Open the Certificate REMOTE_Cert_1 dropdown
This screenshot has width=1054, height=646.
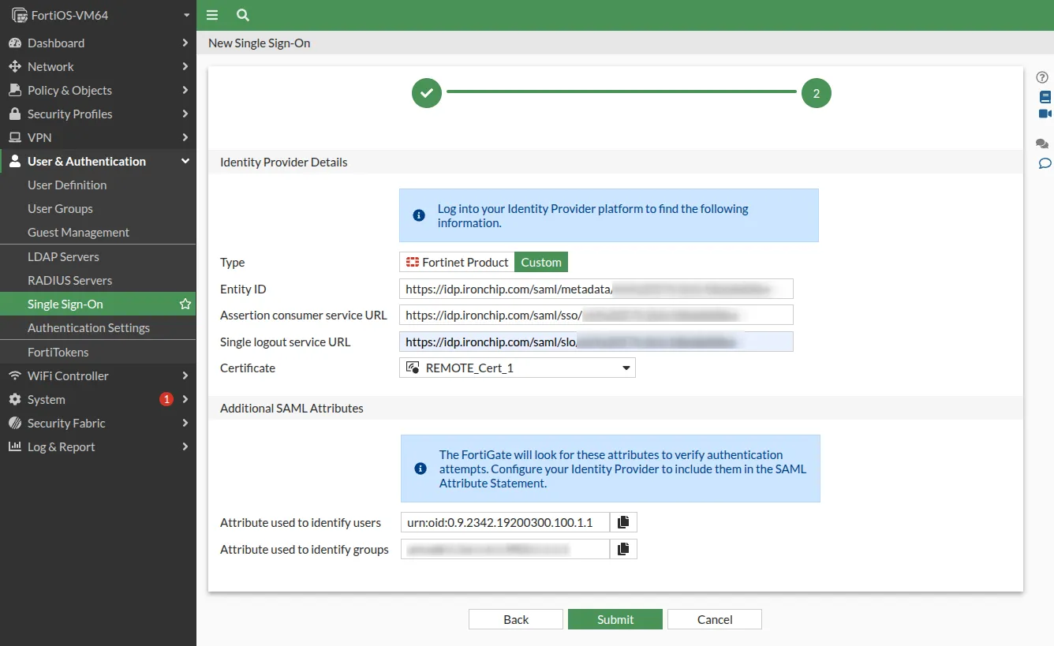[x=518, y=368]
